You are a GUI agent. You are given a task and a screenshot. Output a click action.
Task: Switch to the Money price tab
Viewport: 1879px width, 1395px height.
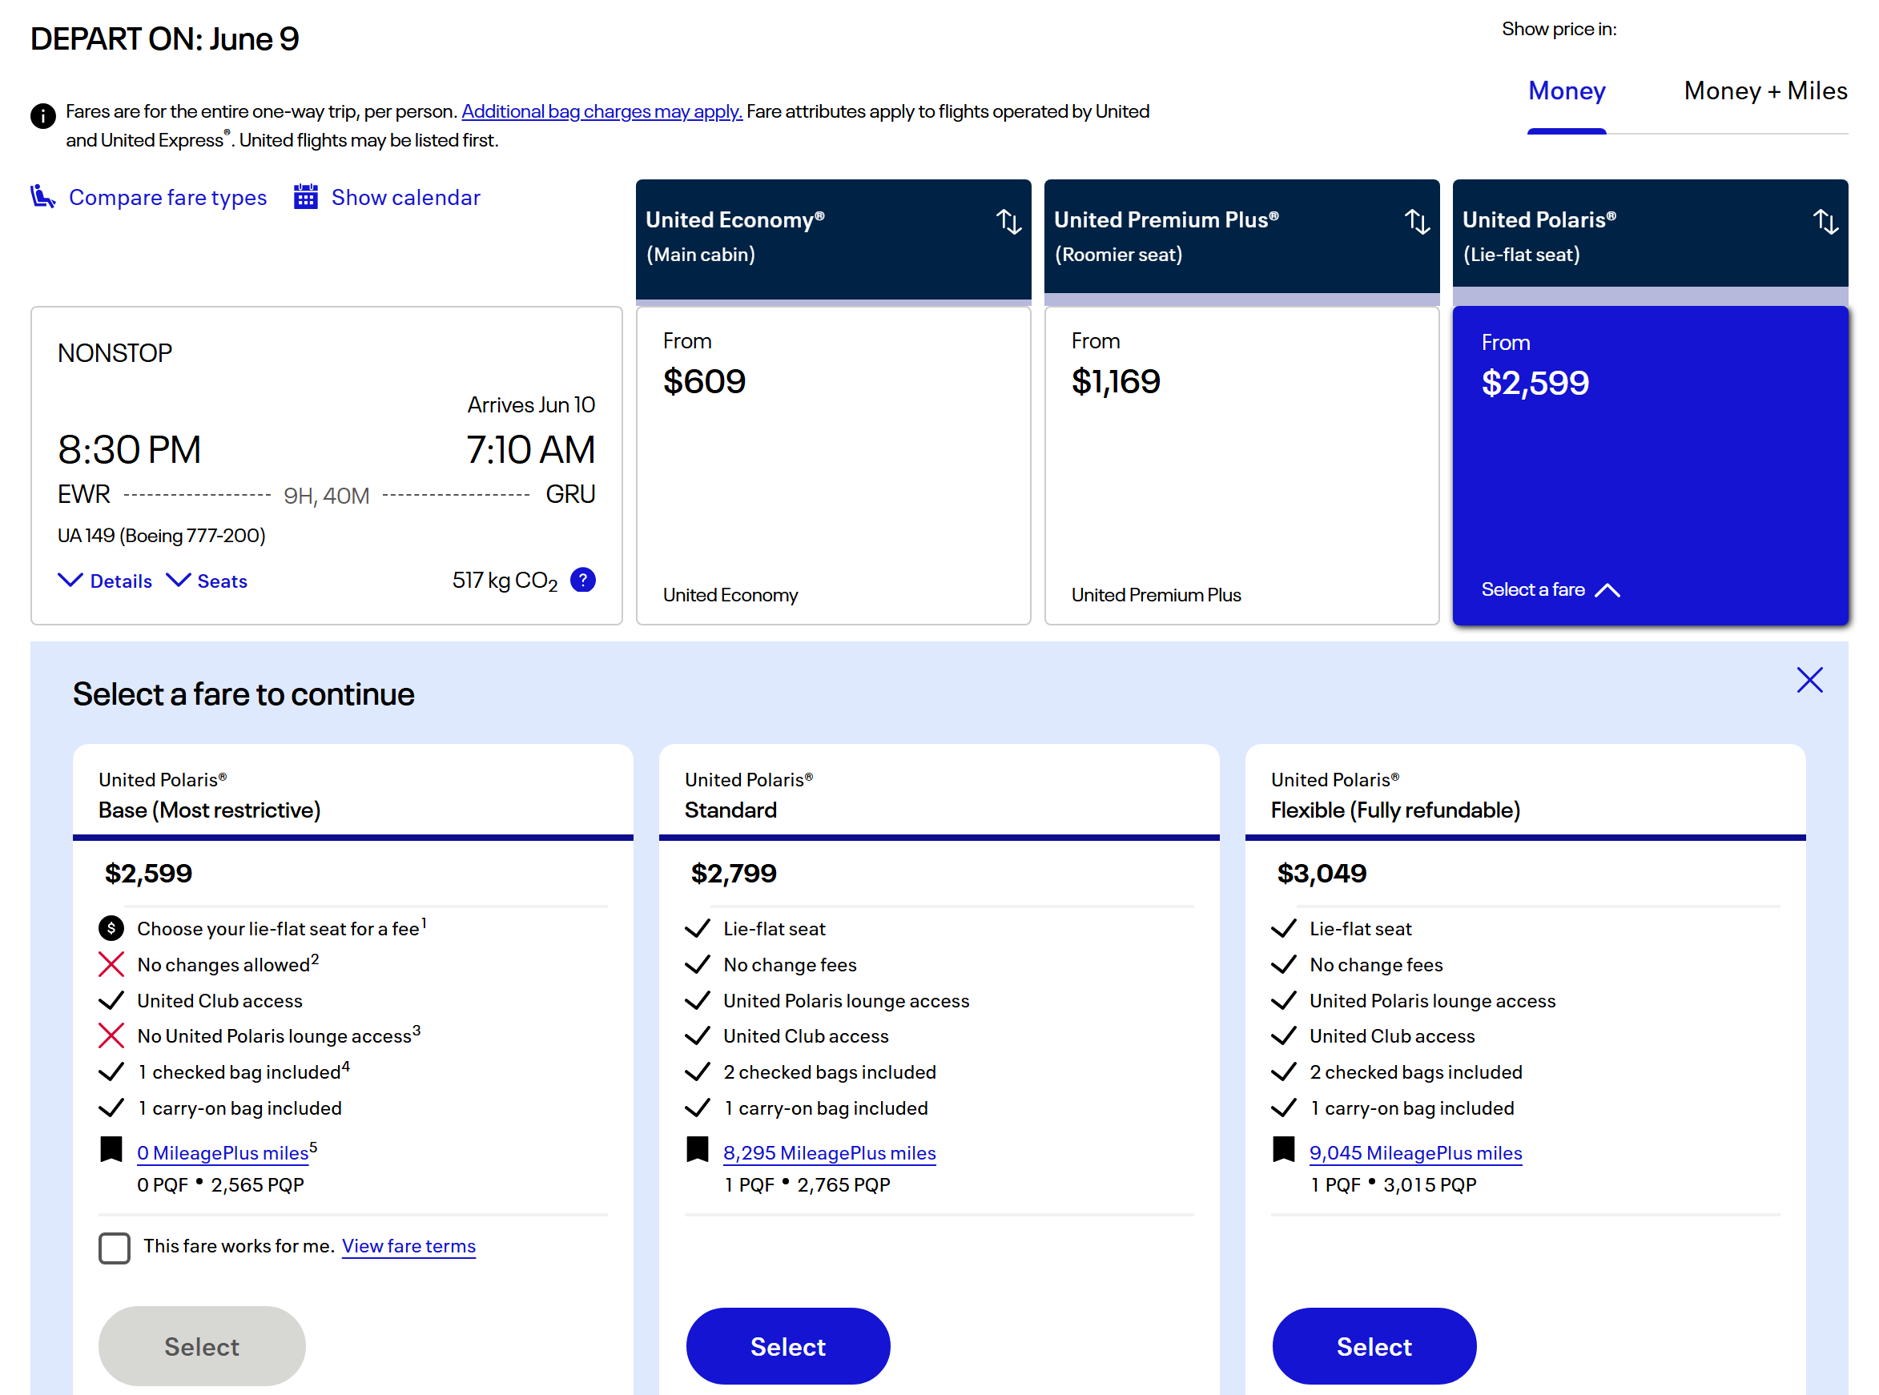coord(1566,91)
